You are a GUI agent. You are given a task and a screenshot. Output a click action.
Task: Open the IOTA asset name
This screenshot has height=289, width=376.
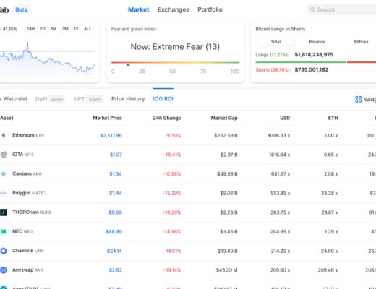23,155
